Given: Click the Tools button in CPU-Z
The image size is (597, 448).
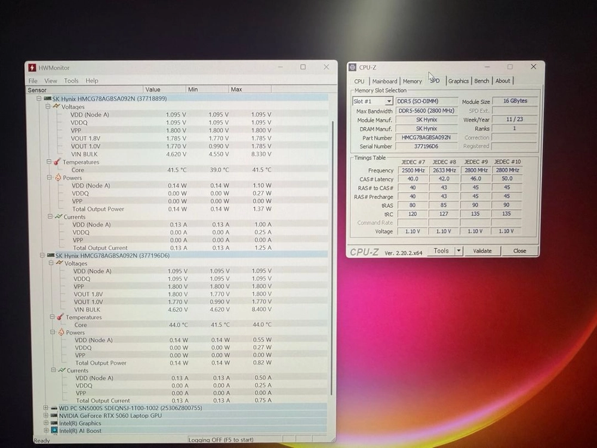Looking at the screenshot, I should [x=441, y=251].
